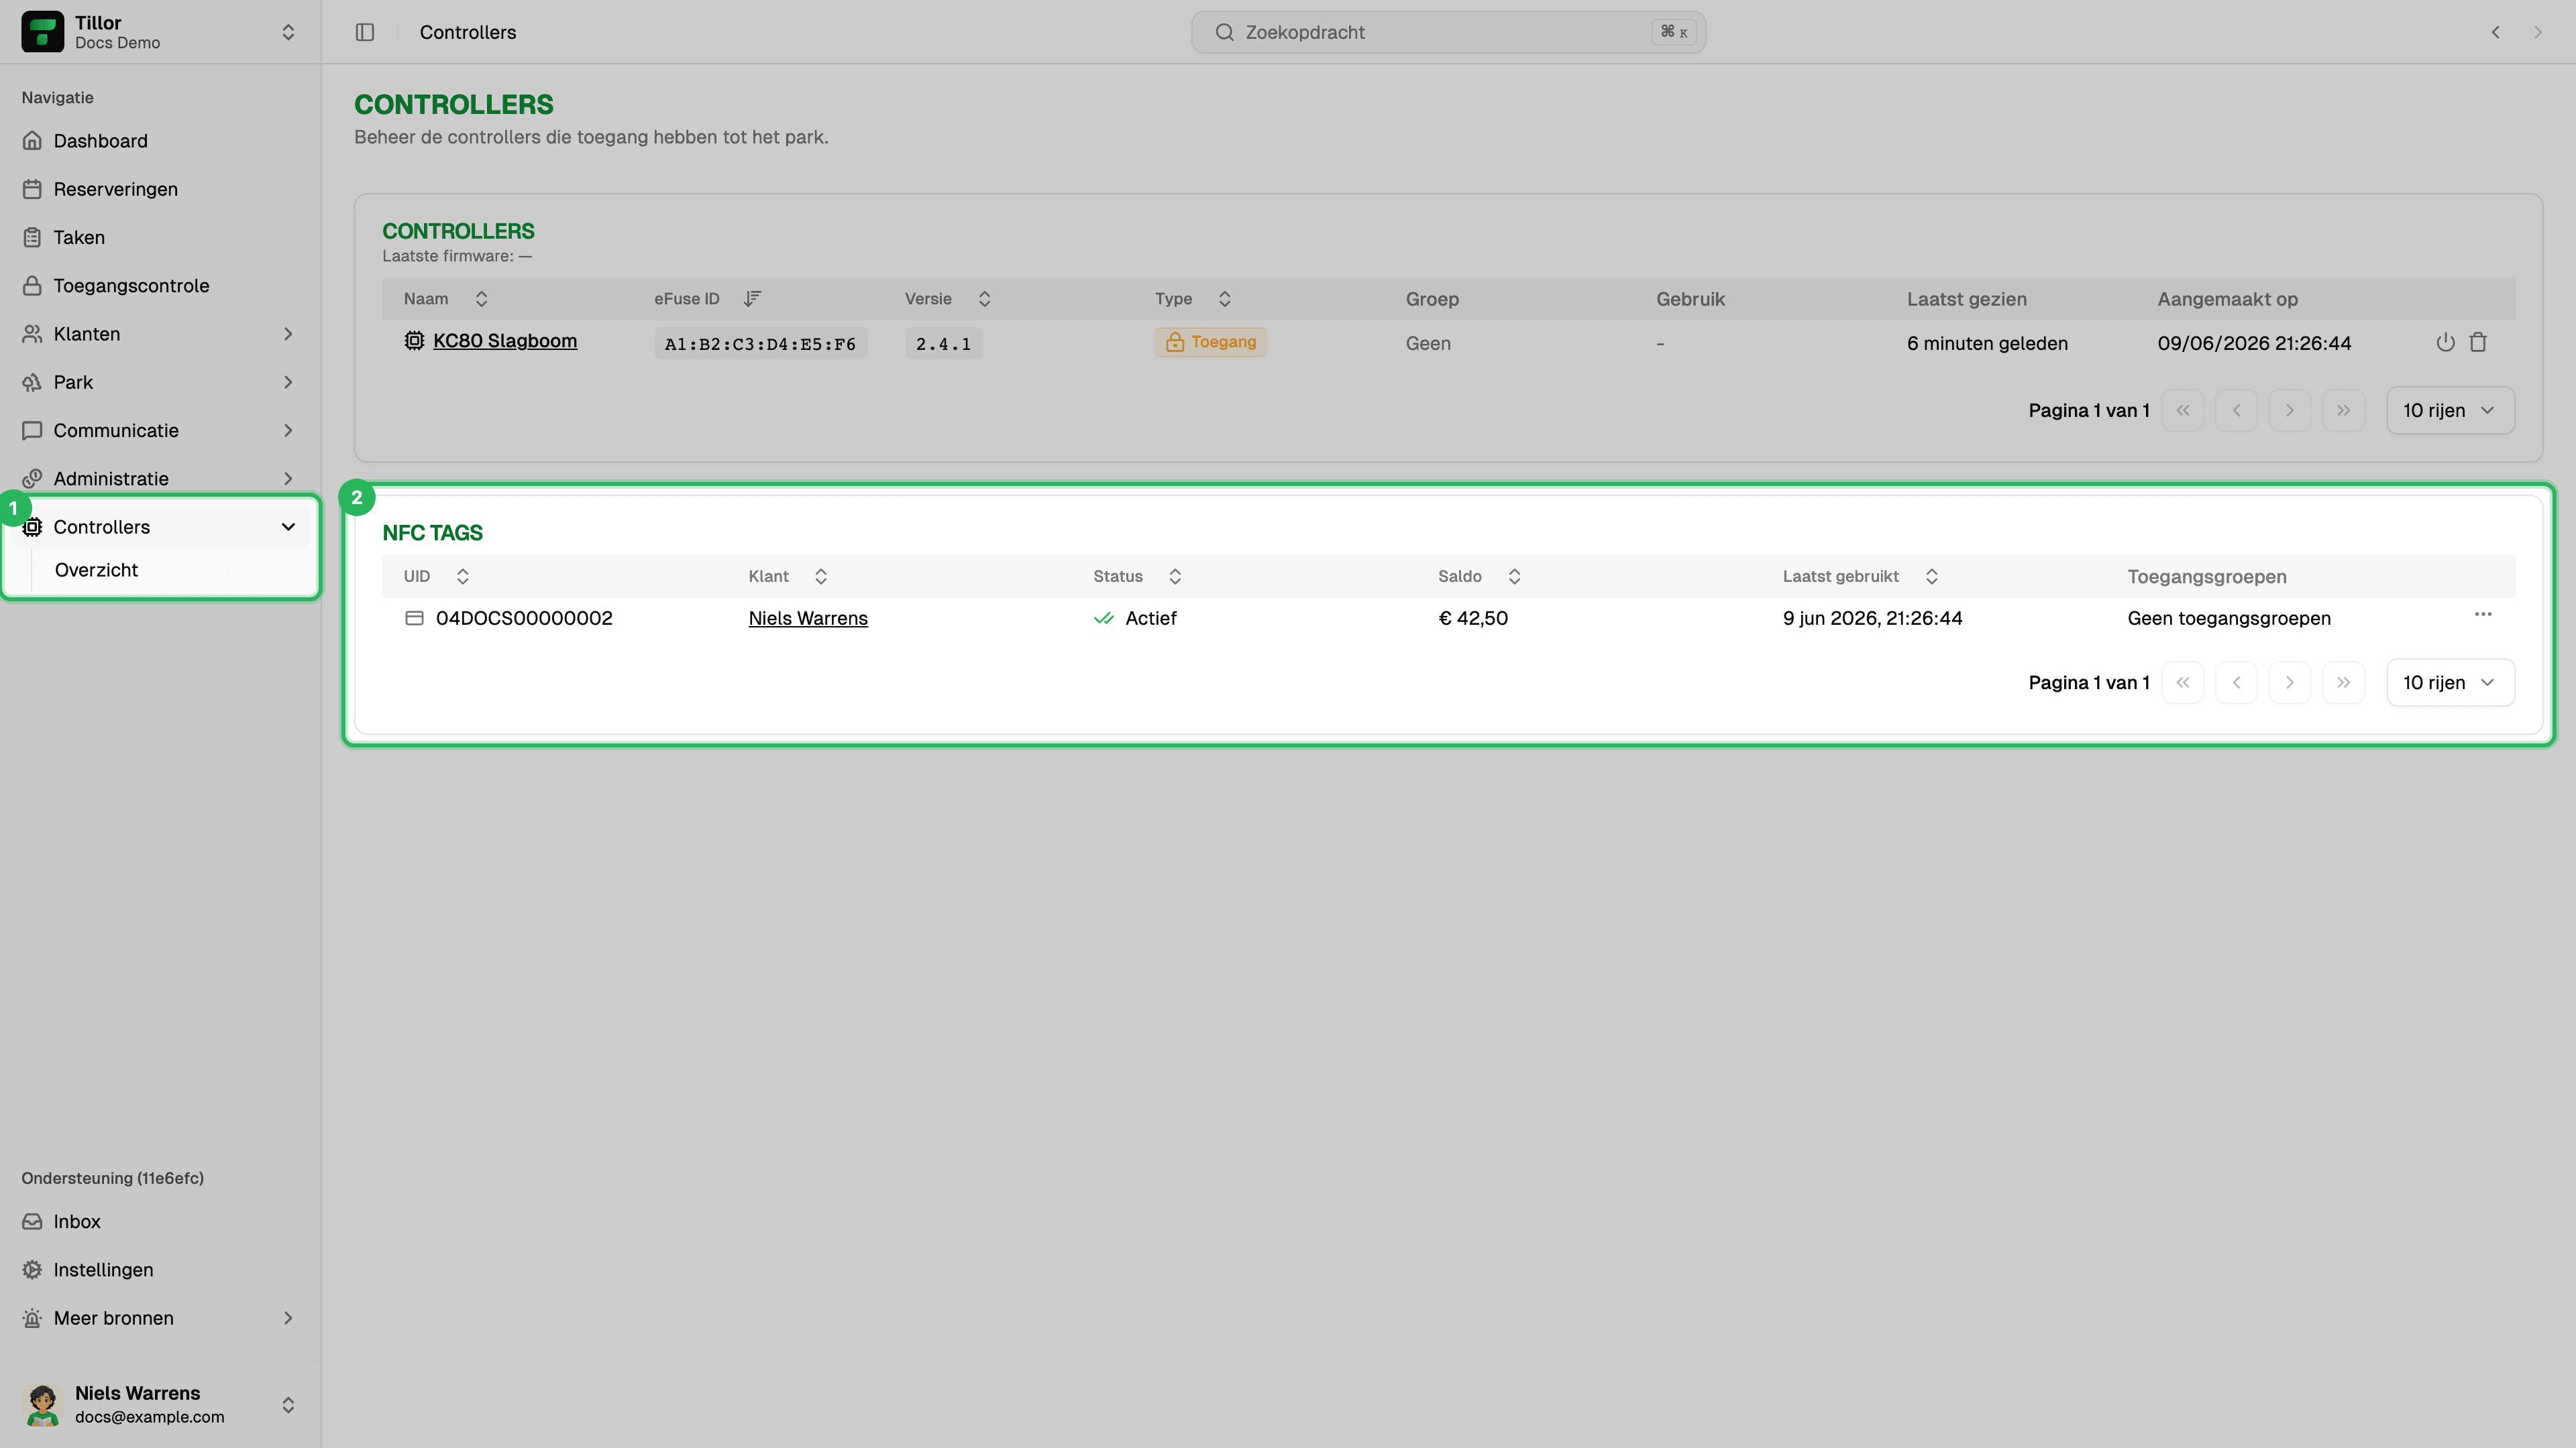Viewport: 2576px width, 1448px height.
Task: Click the Administratie icon
Action: [32, 479]
